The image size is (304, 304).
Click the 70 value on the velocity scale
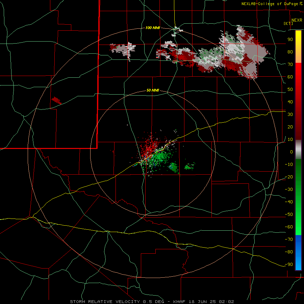point(290,65)
